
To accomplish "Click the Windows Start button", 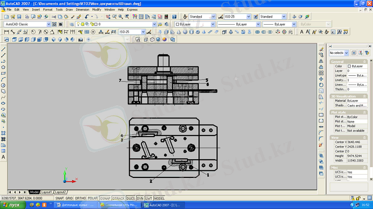I will [12, 205].
